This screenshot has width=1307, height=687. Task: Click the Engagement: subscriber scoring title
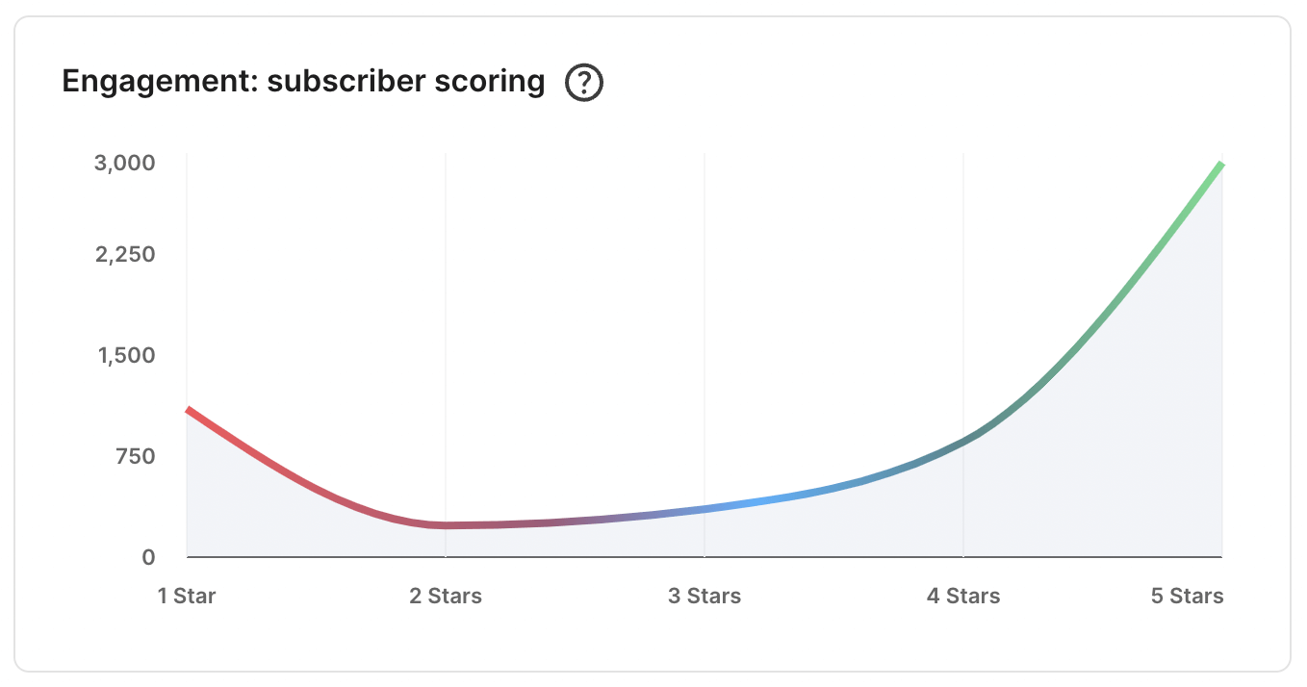[x=304, y=82]
